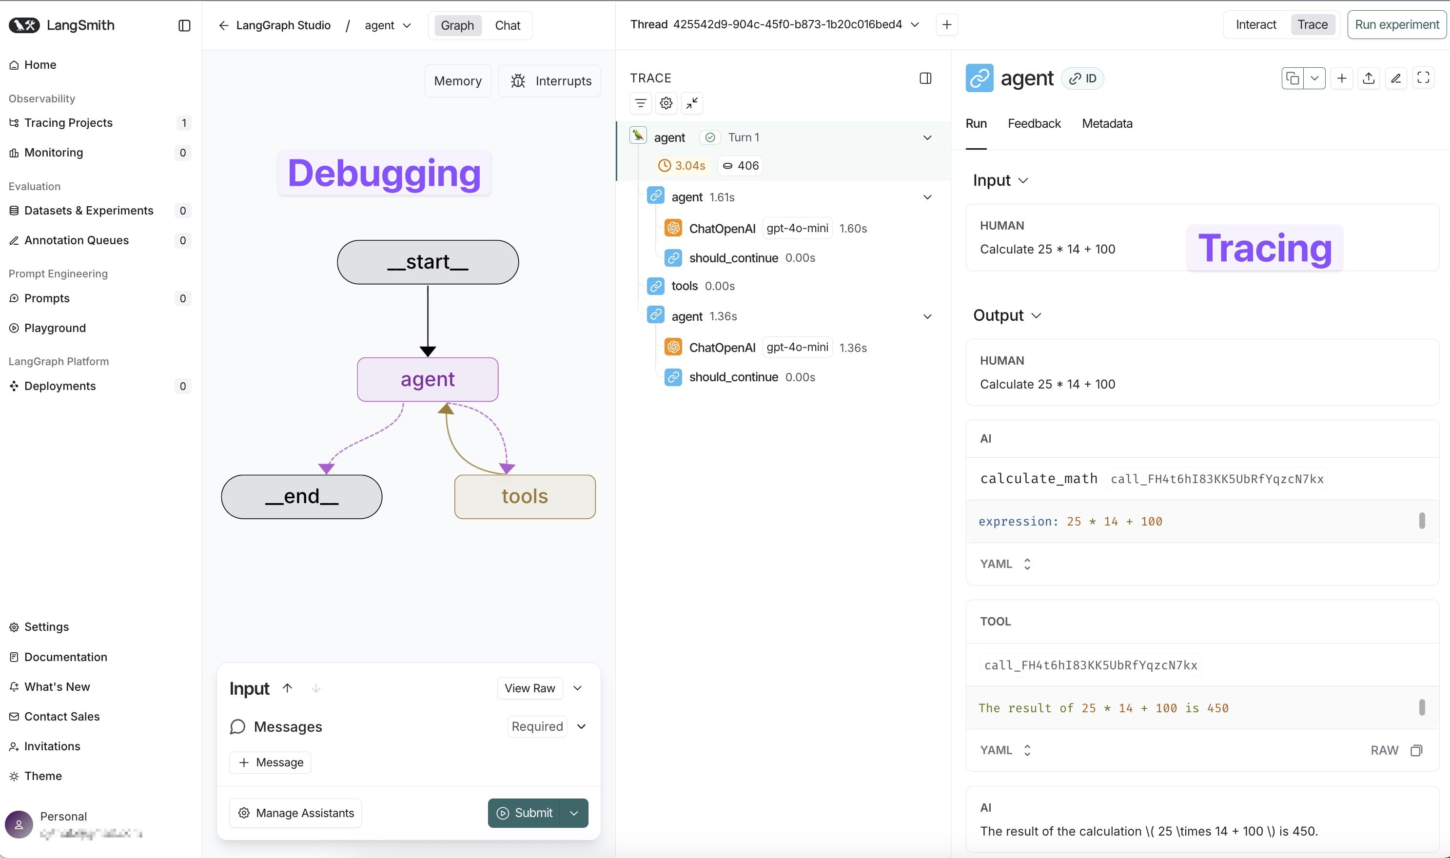This screenshot has width=1450, height=858.
Task: Open Home in sidebar
Action: (40, 65)
